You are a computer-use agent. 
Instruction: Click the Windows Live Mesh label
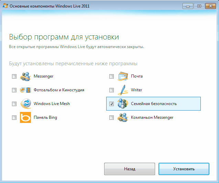click(52, 104)
